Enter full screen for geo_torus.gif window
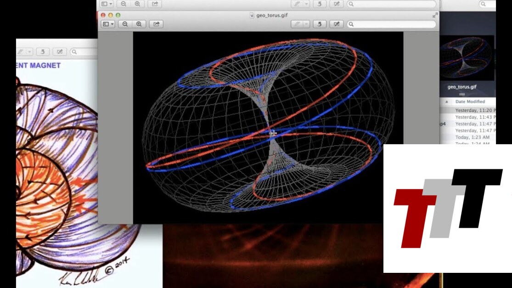The height and width of the screenshot is (288, 512). pos(434,15)
